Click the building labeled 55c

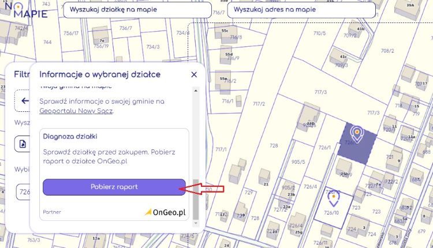click(226, 35)
